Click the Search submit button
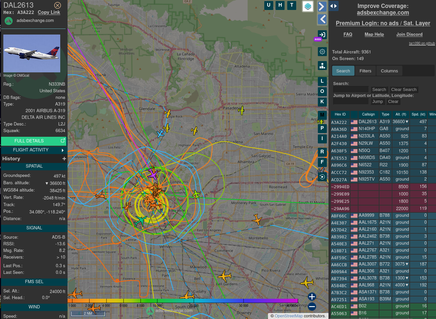The image size is (436, 319). tap(379, 89)
